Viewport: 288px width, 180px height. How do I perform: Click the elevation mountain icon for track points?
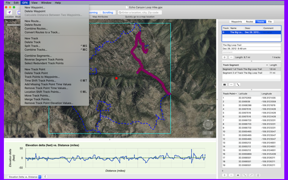[238, 175]
